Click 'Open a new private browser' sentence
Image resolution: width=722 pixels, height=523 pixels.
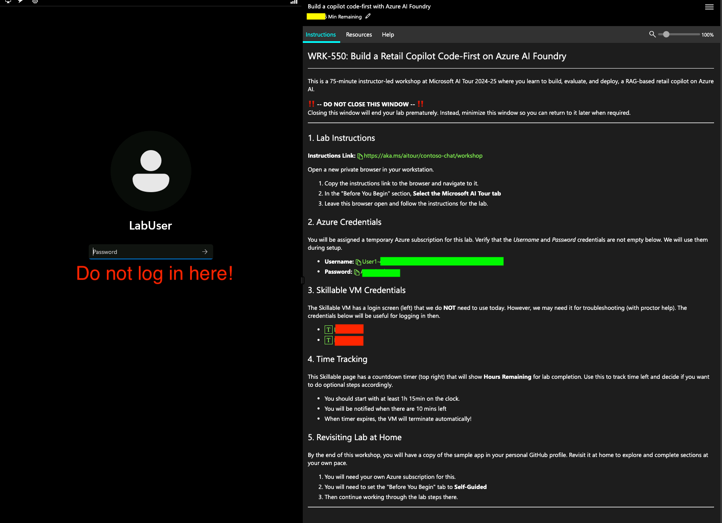370,170
